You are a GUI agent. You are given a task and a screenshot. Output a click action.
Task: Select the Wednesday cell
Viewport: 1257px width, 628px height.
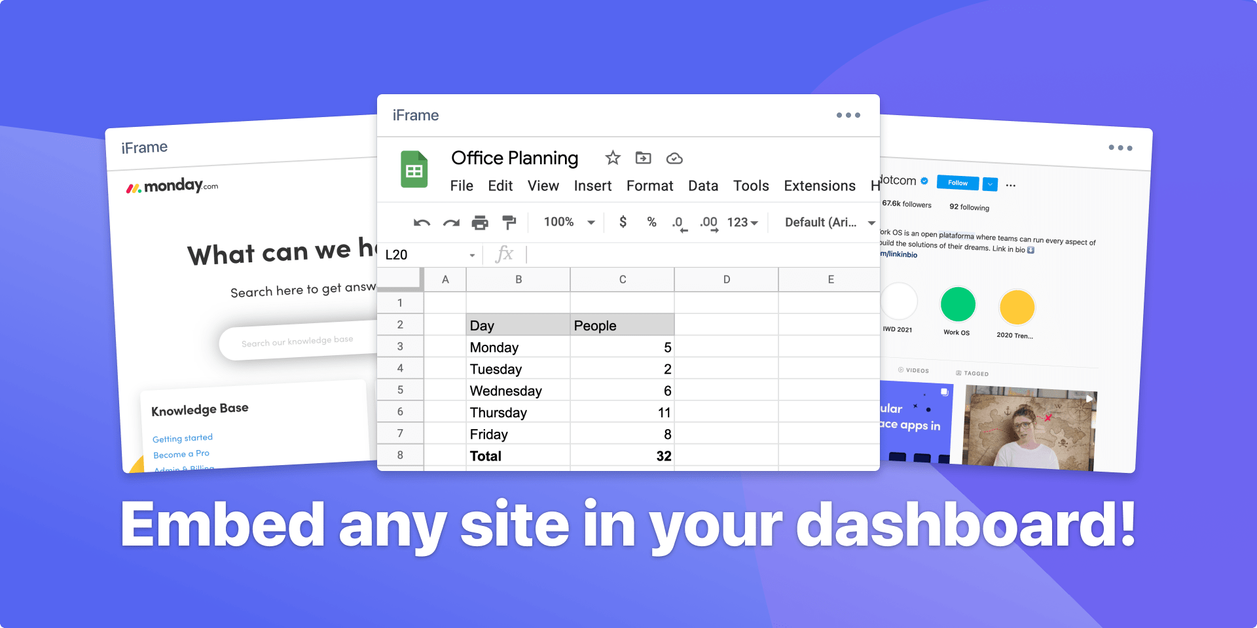(518, 391)
